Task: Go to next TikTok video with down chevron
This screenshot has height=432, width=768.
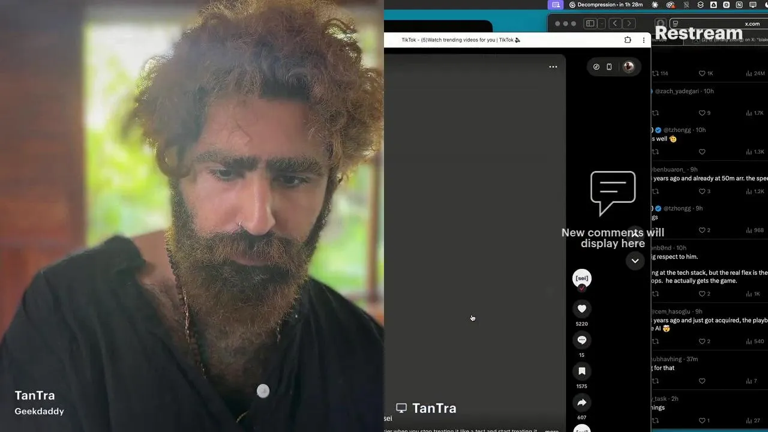Action: [x=635, y=260]
